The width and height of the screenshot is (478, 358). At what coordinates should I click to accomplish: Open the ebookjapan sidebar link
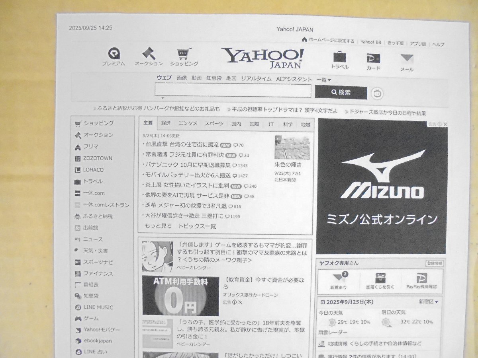coord(98,341)
